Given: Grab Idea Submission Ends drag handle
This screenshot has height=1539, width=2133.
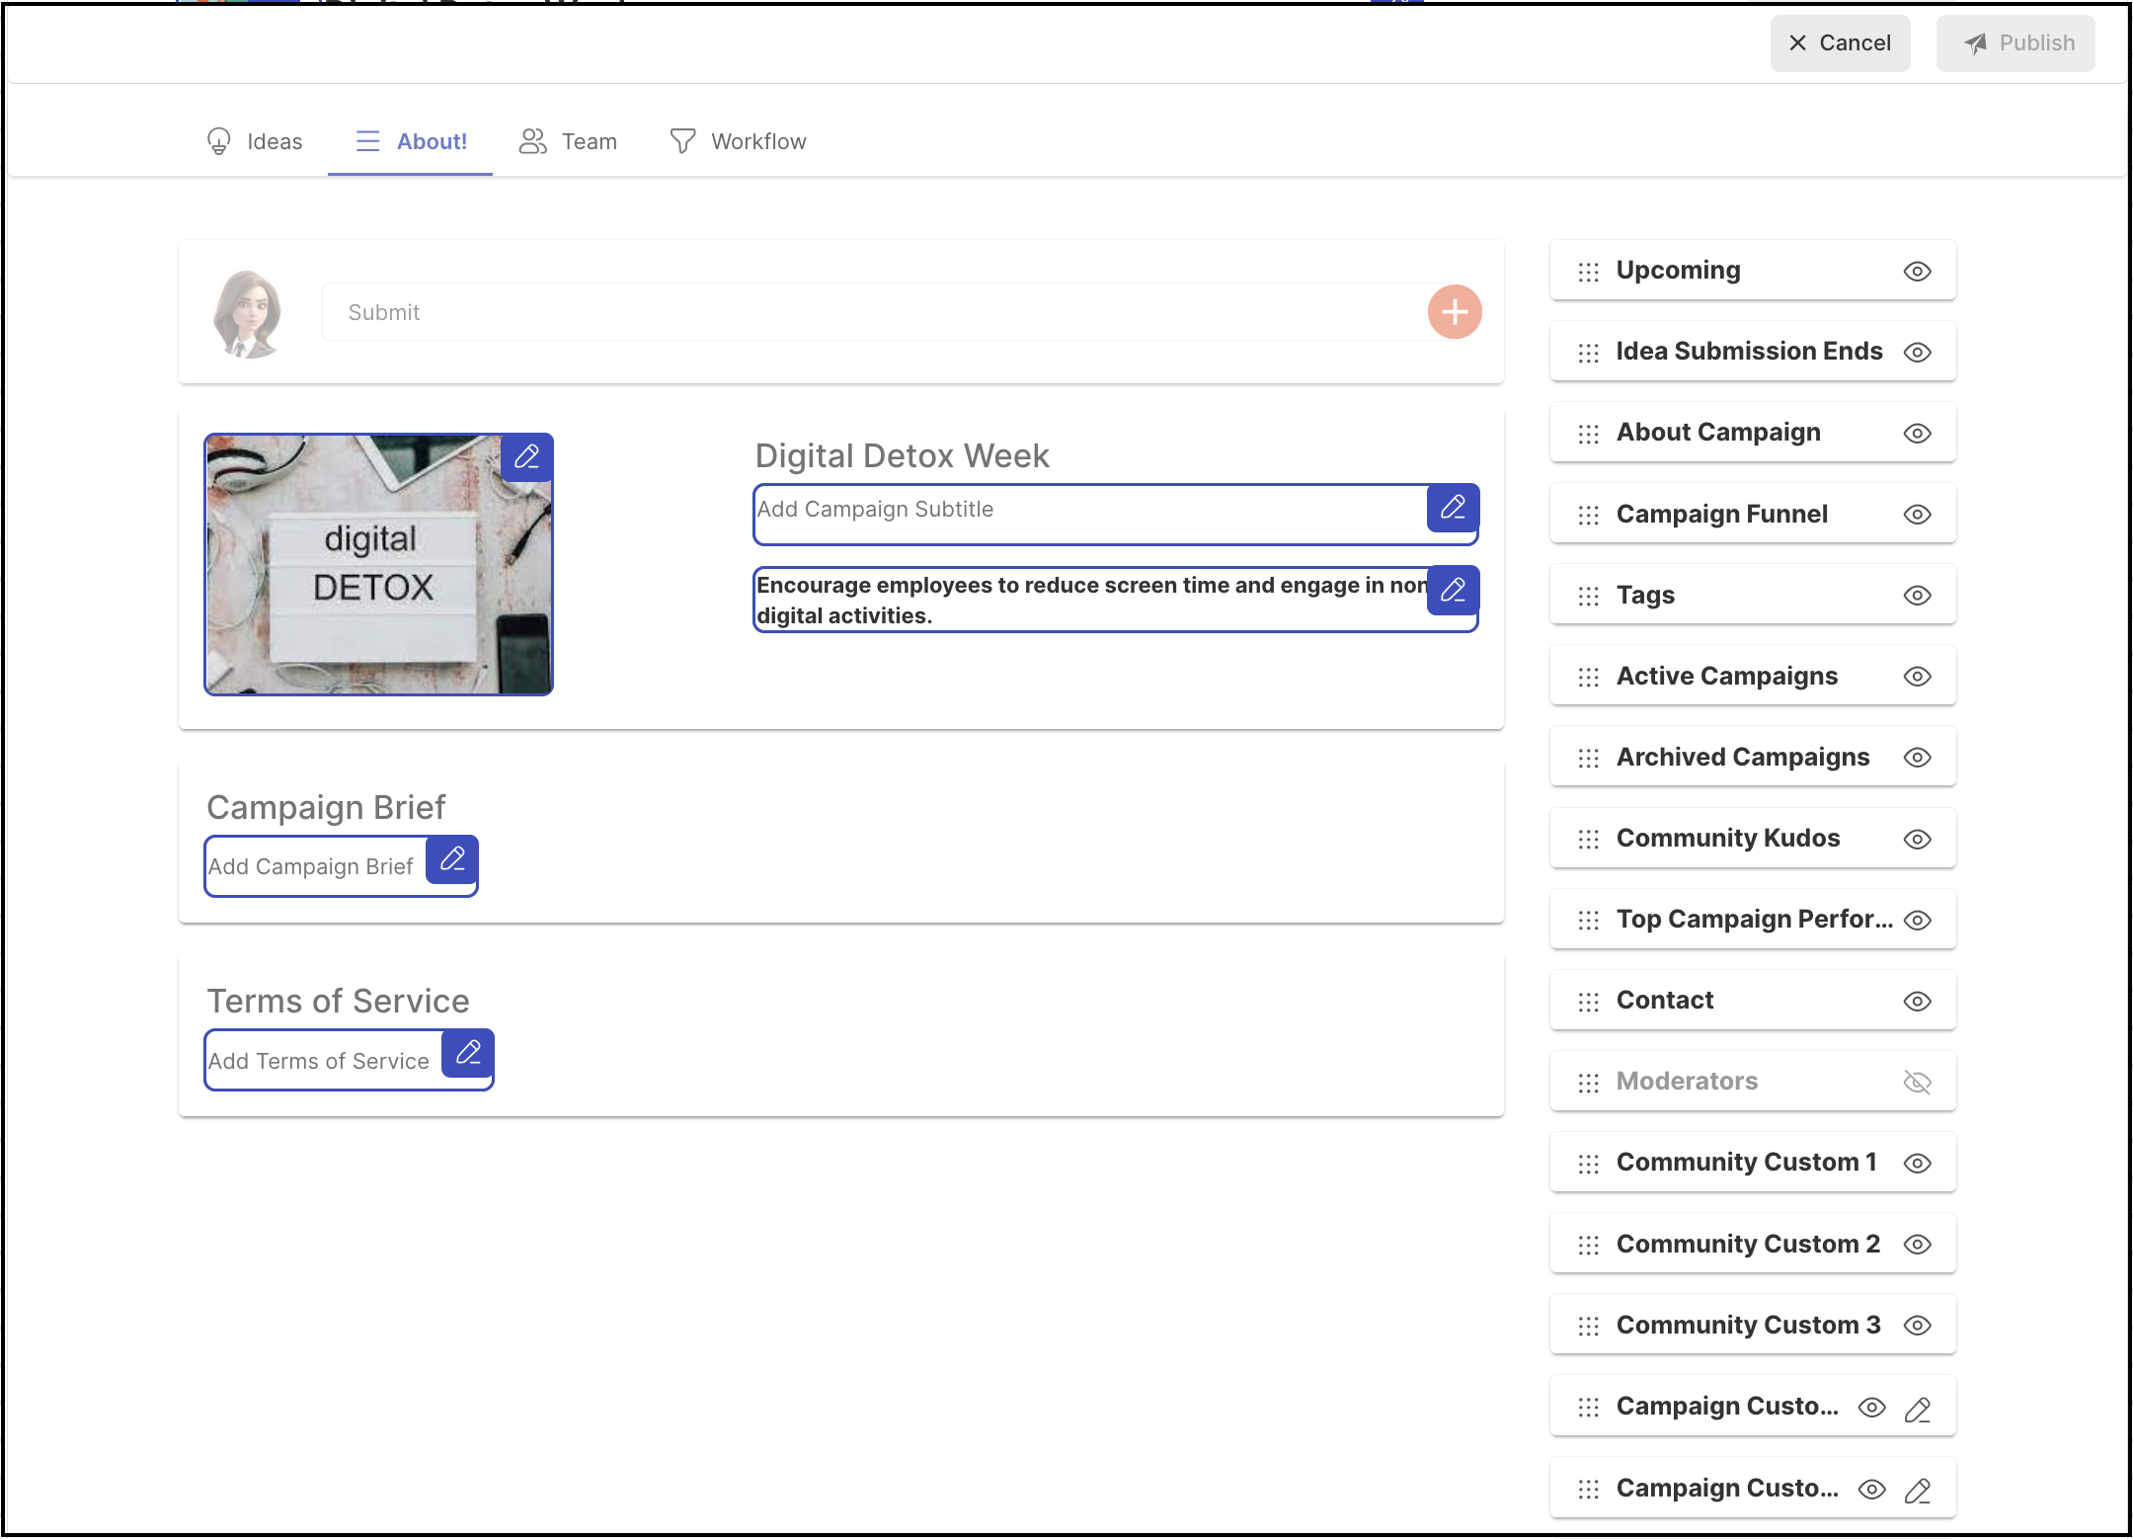Looking at the screenshot, I should 1588,353.
